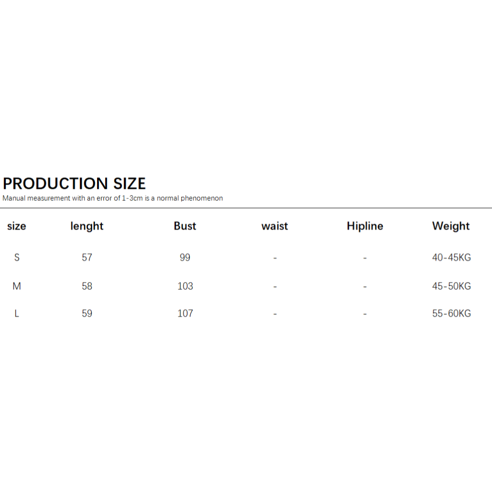
Task: Click the 45-50KG weight cell
Action: [452, 286]
